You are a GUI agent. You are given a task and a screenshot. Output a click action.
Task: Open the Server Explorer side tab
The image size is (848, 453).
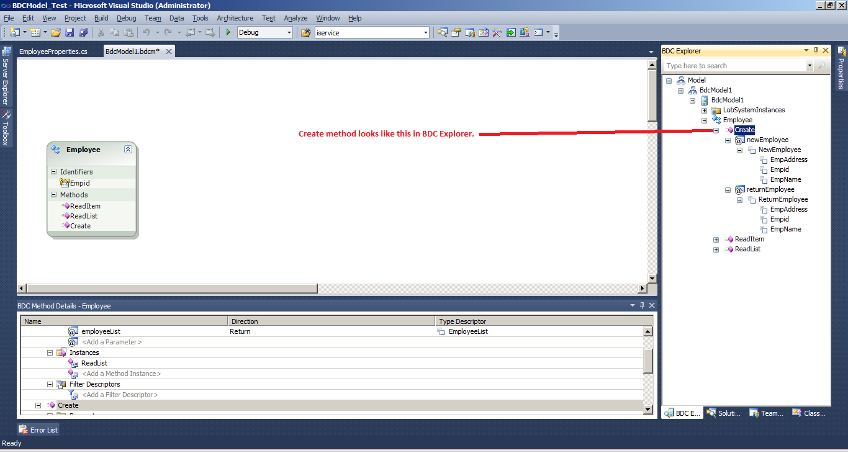click(x=6, y=76)
